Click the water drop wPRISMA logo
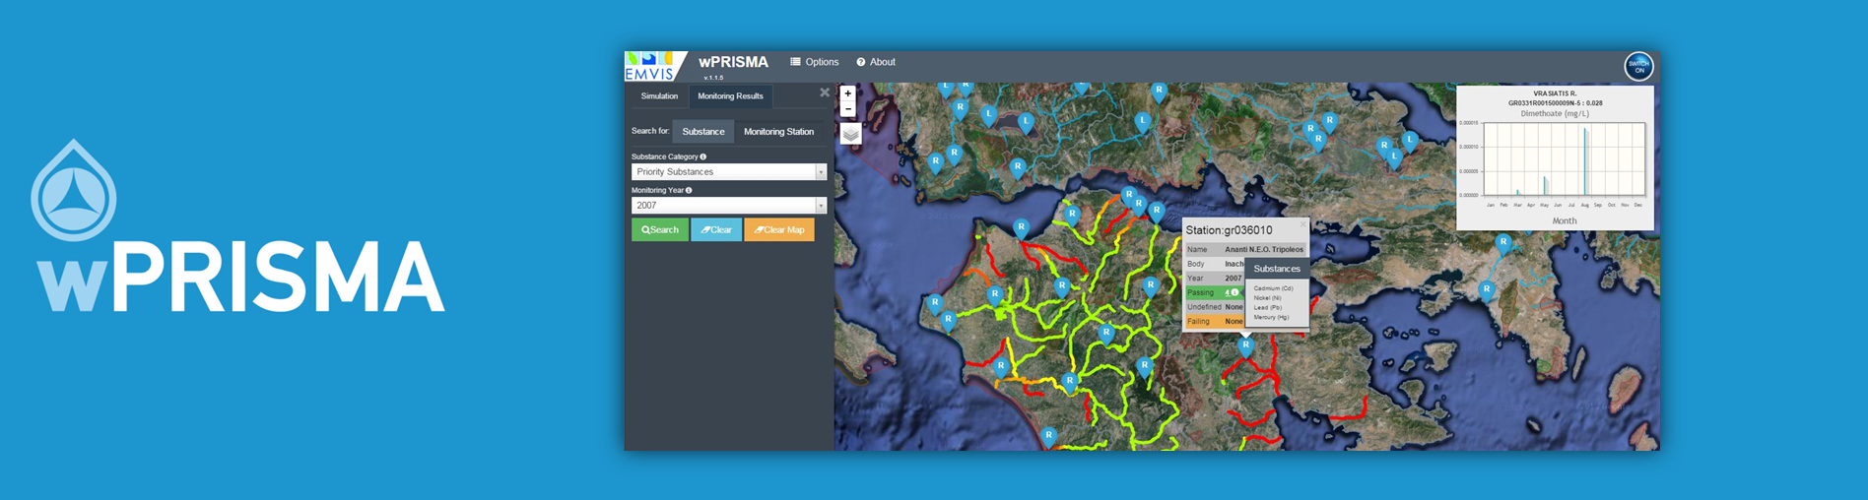1868x500 pixels. (74, 190)
